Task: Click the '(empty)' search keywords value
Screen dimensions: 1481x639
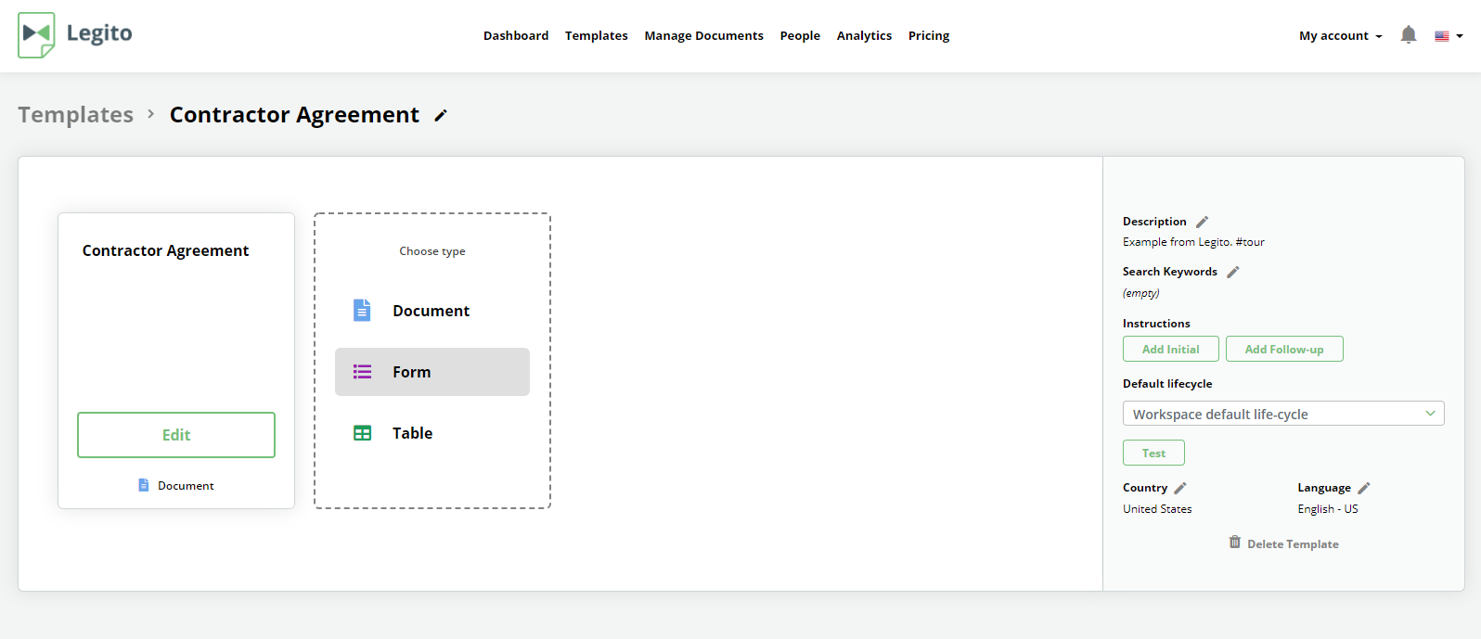Action: click(x=1140, y=293)
